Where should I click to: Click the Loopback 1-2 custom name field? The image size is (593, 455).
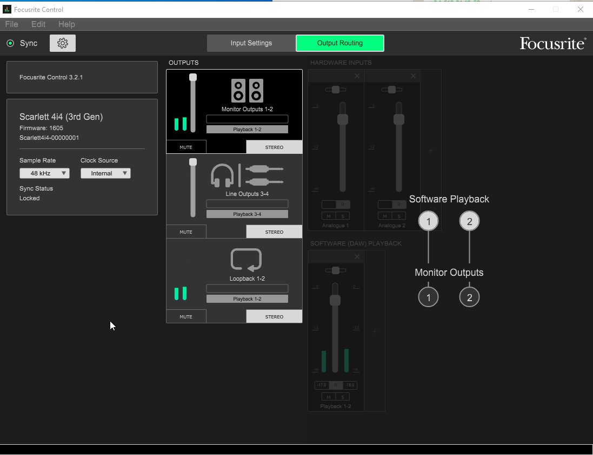coord(247,288)
